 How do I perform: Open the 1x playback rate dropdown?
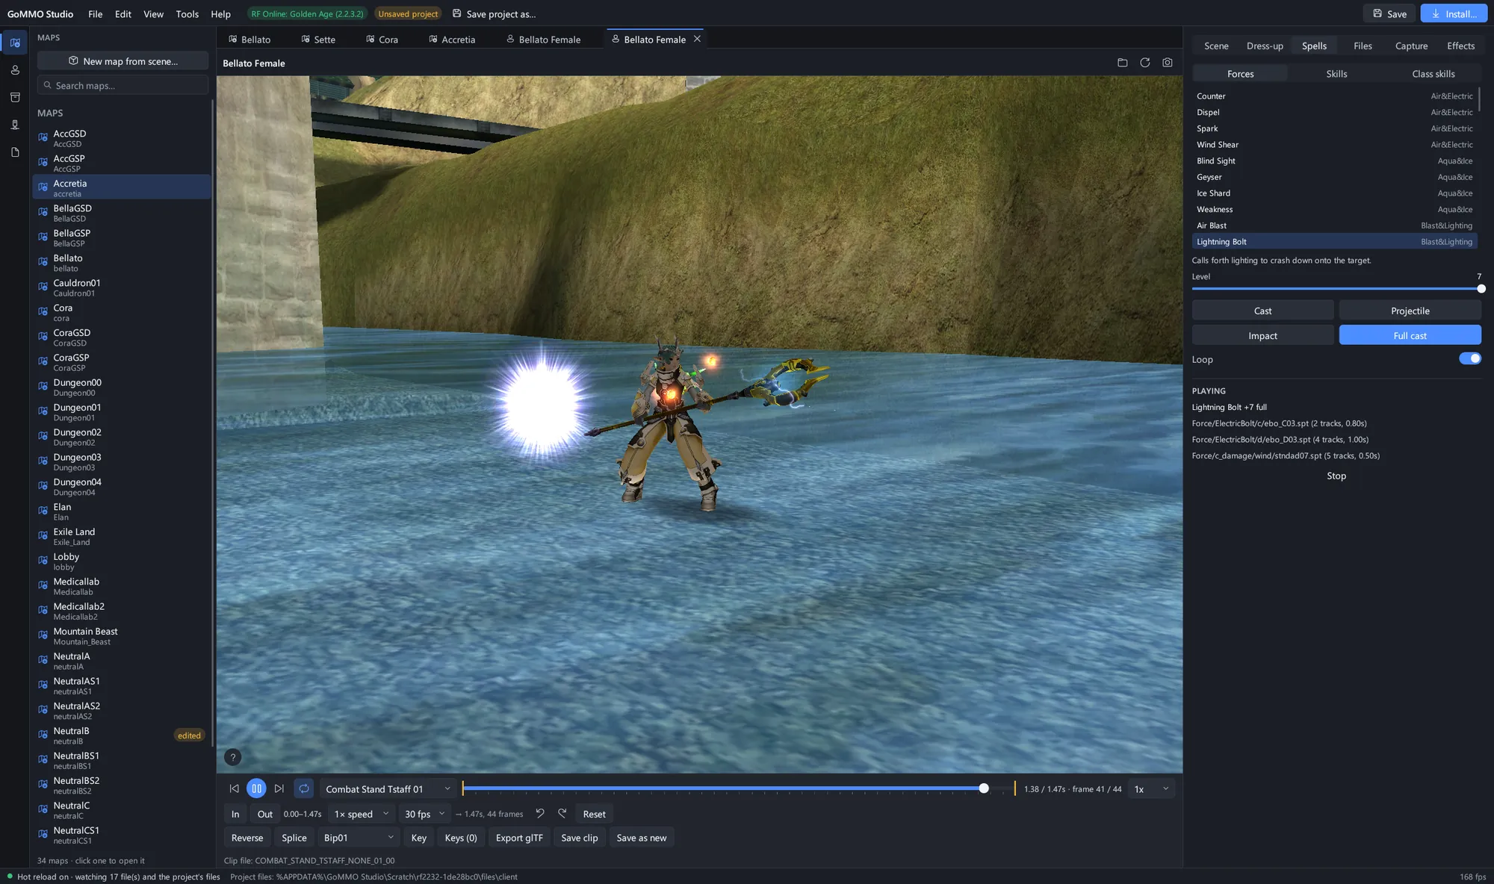tap(1151, 788)
